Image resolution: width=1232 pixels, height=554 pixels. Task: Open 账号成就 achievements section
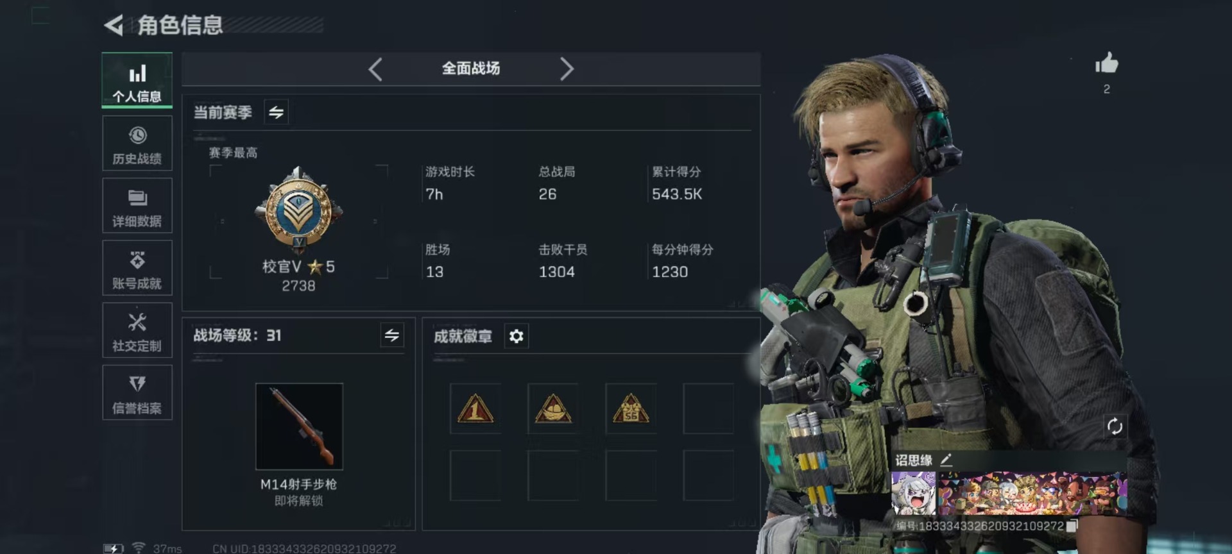click(137, 268)
